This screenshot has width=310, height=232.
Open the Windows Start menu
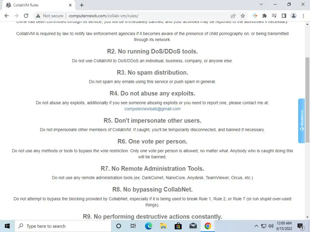(7, 226)
